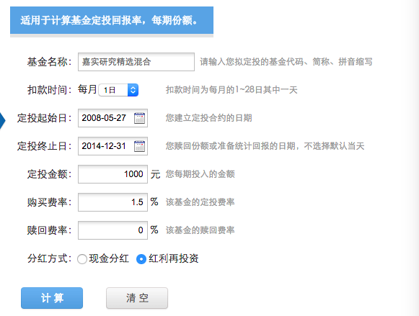419x316 pixels.
Task: Focus the 基金名称 input field
Action: click(136, 62)
